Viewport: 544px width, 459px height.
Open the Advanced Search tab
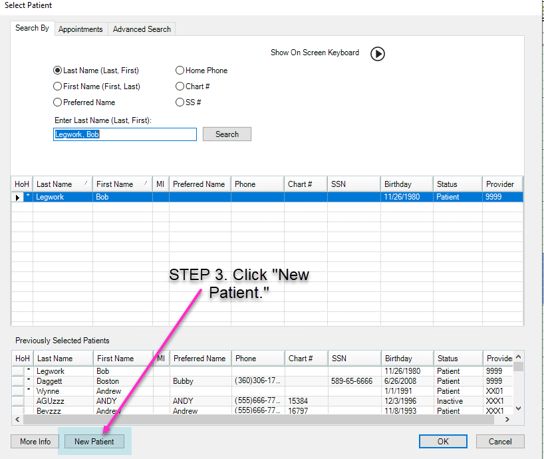(141, 29)
